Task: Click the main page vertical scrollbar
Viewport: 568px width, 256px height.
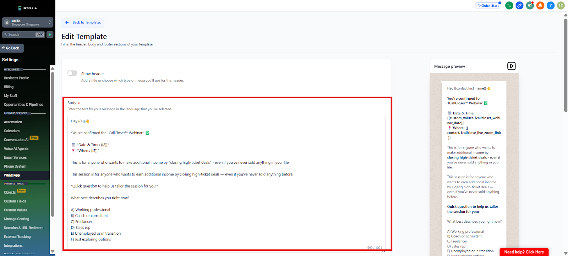Action: point(566,65)
